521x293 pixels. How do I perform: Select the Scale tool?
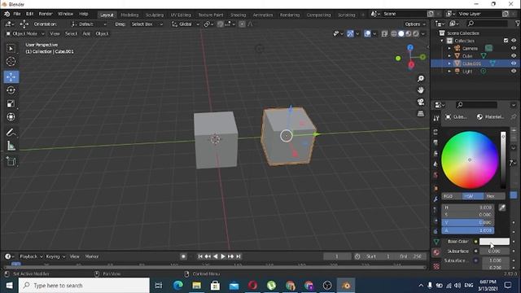pos(11,103)
